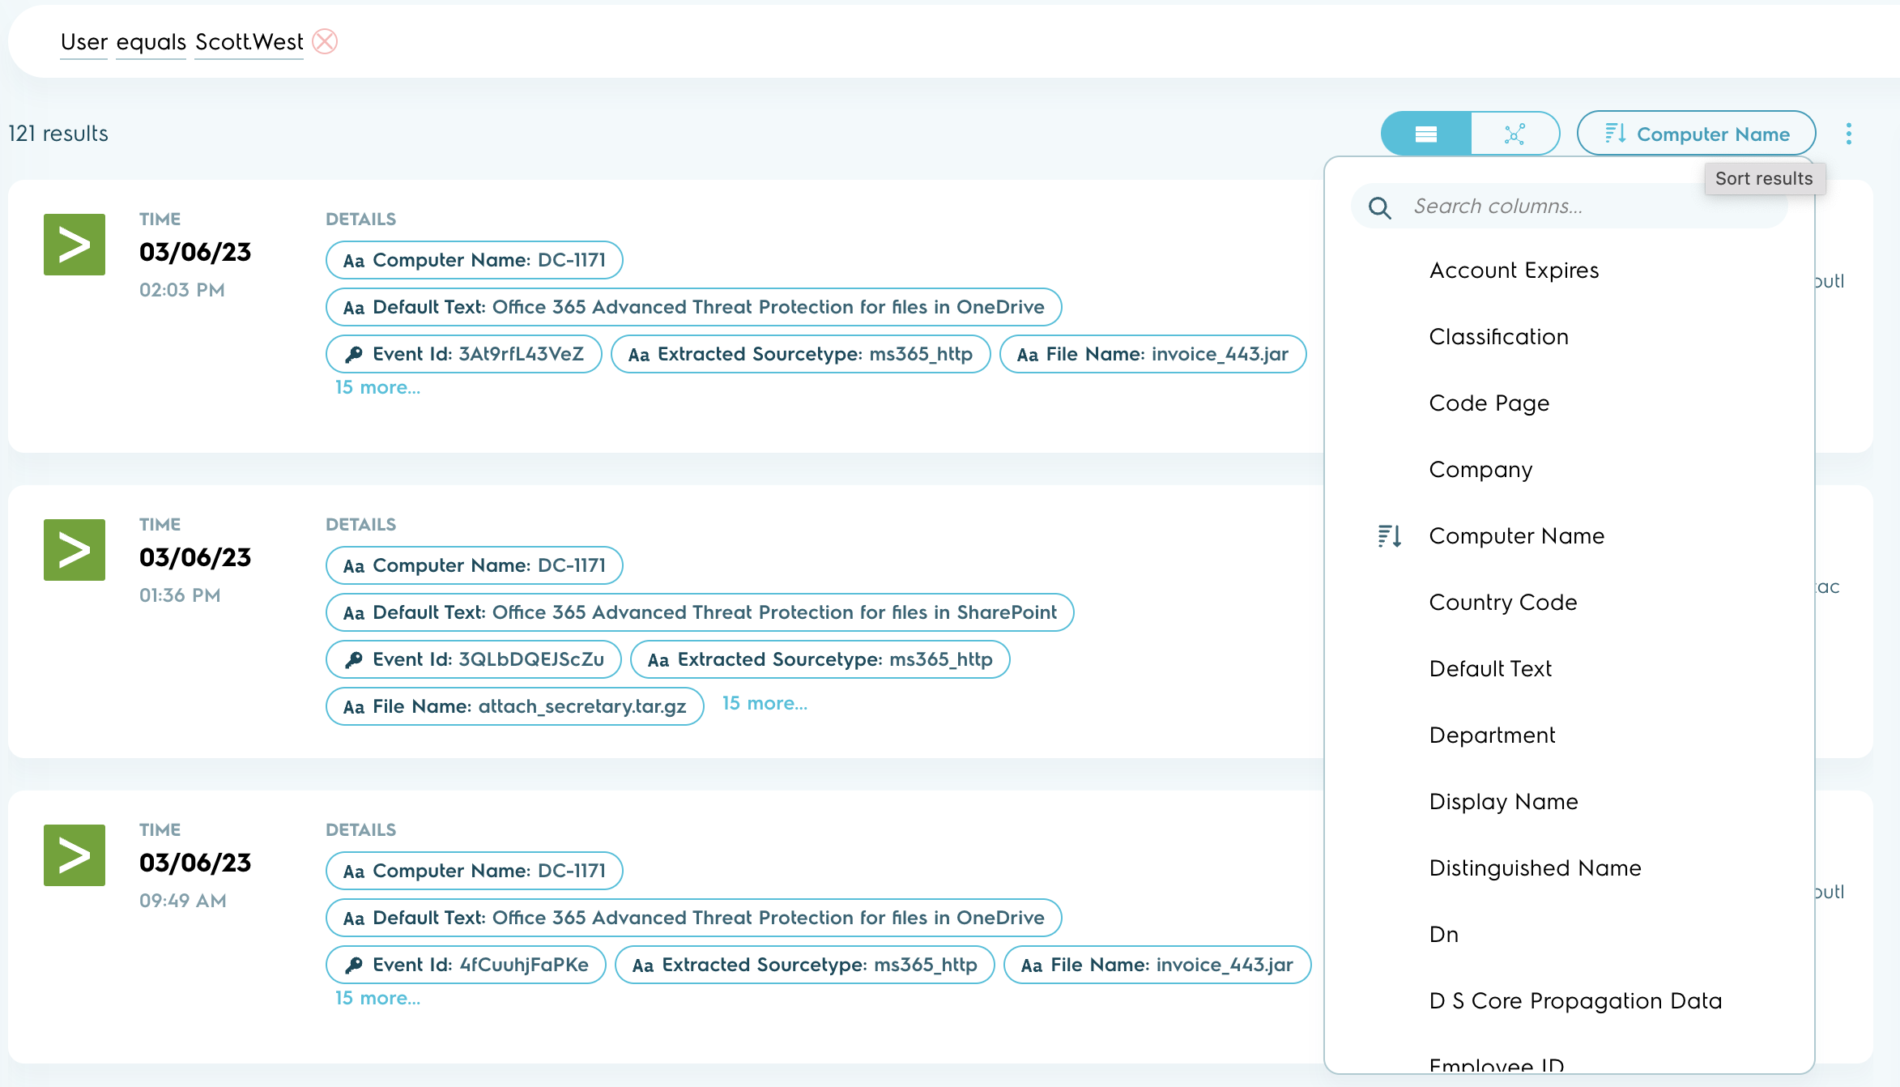Screen dimensions: 1900x1087
Task: Choose Distinguished Name from column list
Action: tap(1535, 868)
